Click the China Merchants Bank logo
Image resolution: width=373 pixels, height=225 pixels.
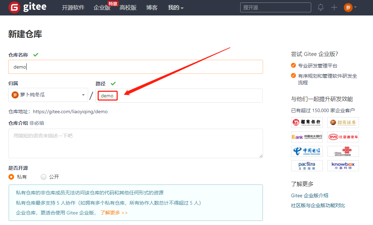click(307, 122)
